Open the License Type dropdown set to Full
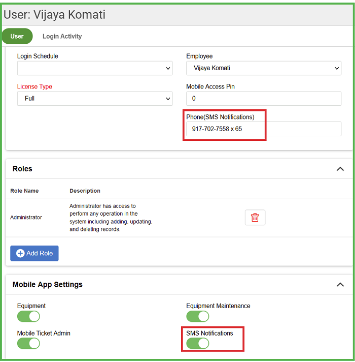 tap(95, 99)
